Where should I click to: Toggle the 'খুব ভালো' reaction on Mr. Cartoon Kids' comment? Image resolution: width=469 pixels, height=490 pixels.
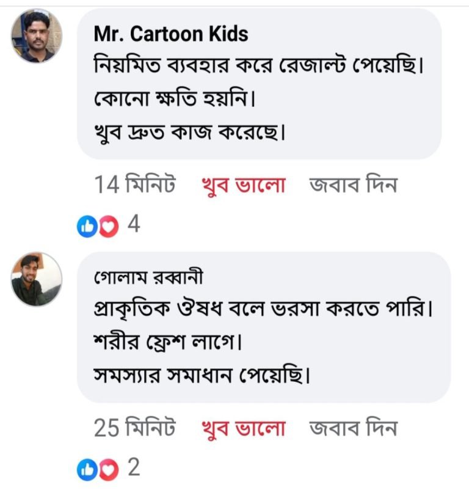tap(244, 185)
